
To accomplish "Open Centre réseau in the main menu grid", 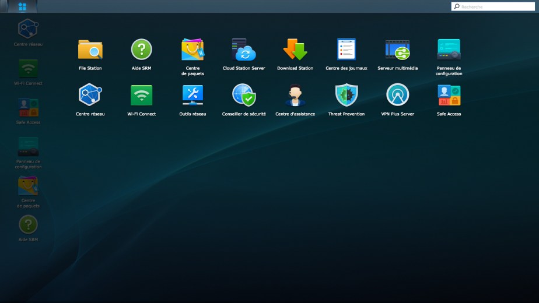I will pos(90,96).
